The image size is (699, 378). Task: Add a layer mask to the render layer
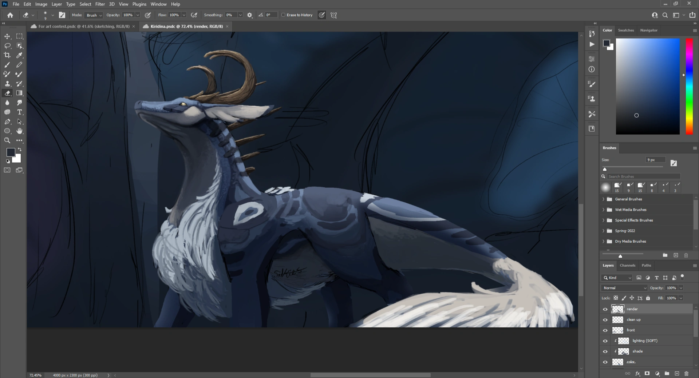[647, 374]
